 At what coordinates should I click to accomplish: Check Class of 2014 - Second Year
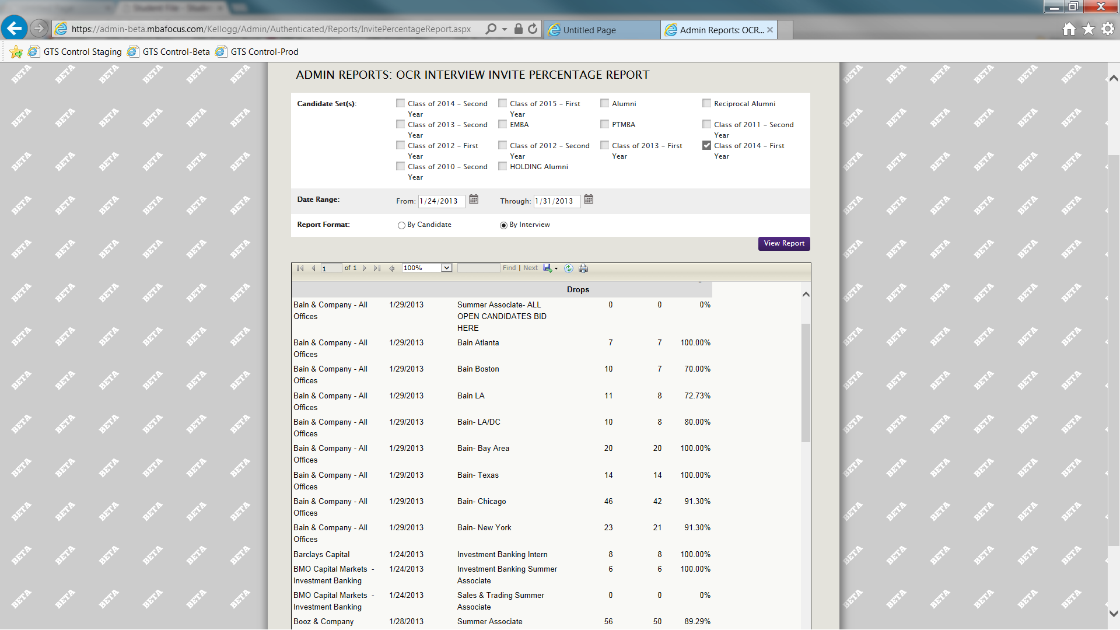(x=400, y=103)
